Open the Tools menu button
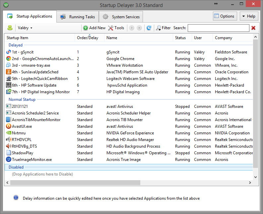Image resolution: width=263 pixels, height=214 pixels. pos(116,28)
